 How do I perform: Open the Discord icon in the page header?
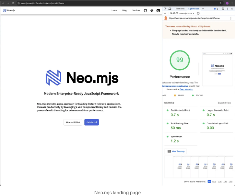pos(158,10)
